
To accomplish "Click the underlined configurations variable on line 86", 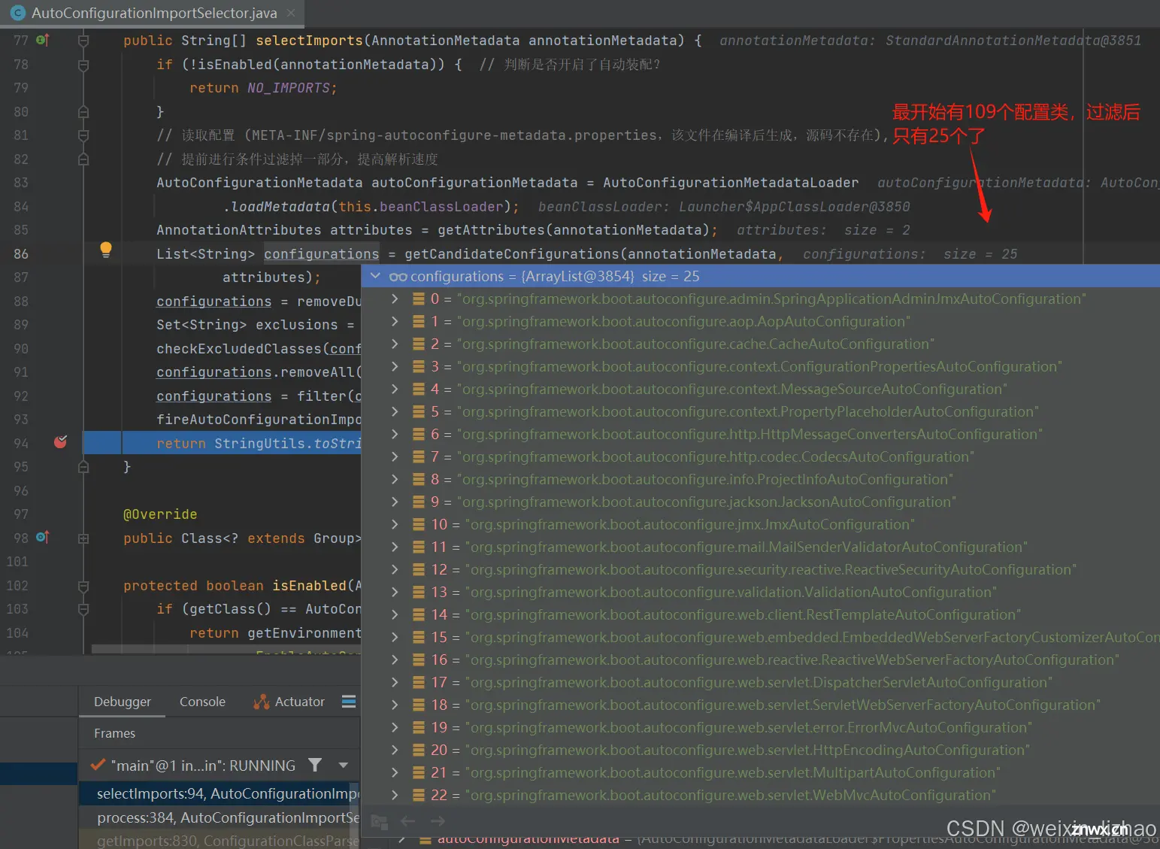I will point(322,254).
